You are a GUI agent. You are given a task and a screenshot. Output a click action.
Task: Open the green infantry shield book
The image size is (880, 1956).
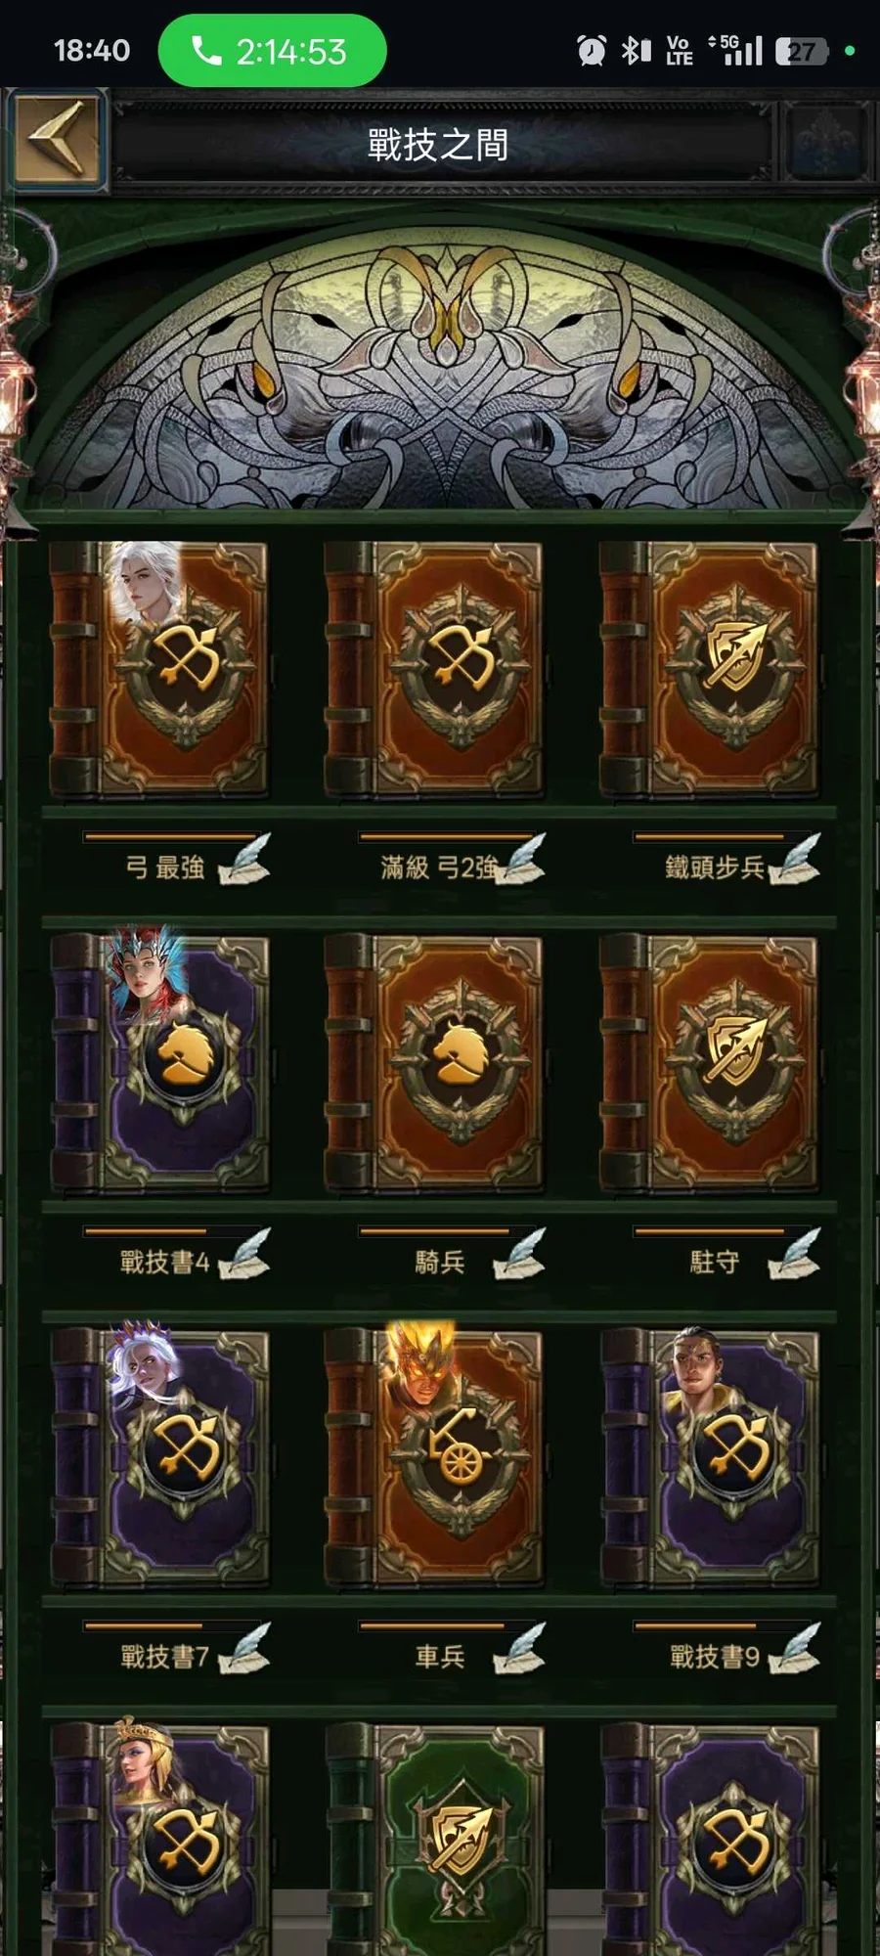click(434, 1840)
